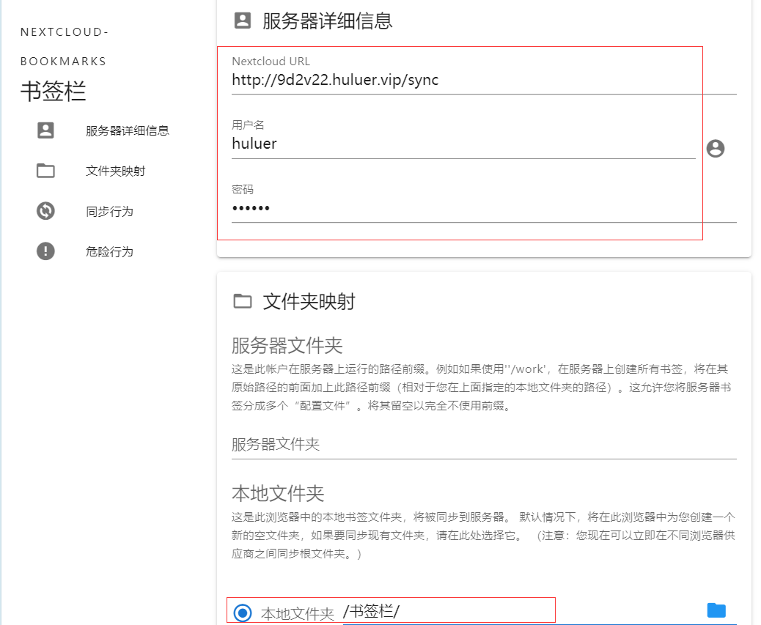Click the NEXTCLOUD-BOOKMARKS label

pyautogui.click(x=64, y=47)
